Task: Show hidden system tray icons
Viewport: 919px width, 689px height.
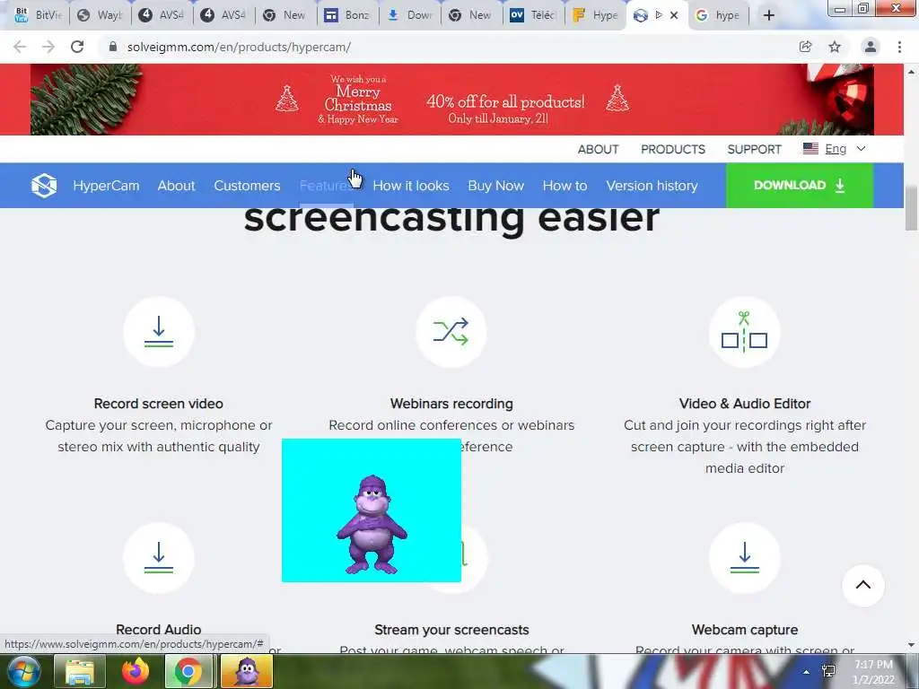Action: (807, 672)
